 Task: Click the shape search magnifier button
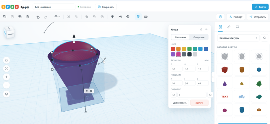[x=265, y=38]
